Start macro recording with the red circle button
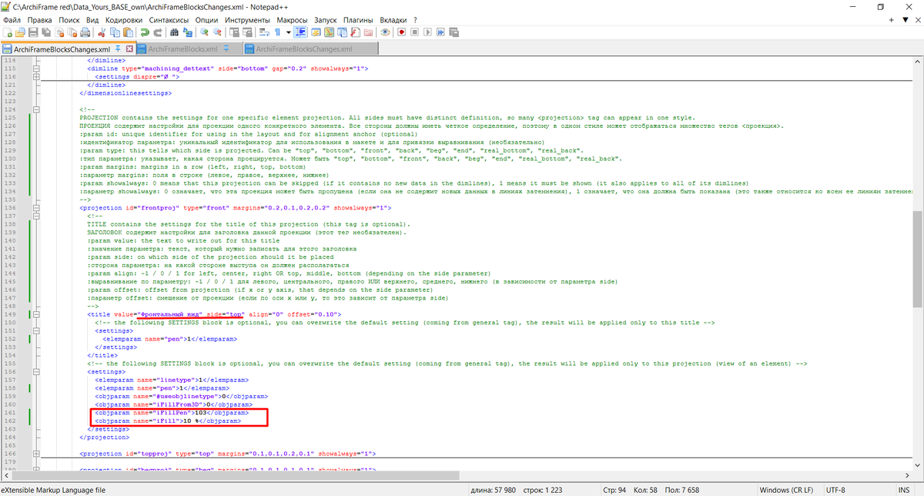Viewport: 924px width, 496px height. 402,32
